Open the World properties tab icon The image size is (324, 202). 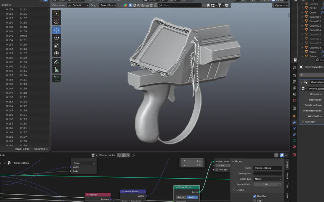294,101
